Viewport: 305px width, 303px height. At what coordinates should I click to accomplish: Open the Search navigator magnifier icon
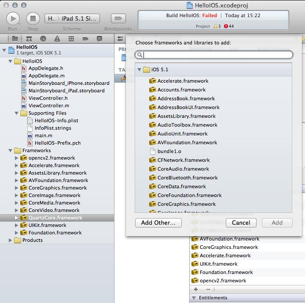tap(43, 39)
